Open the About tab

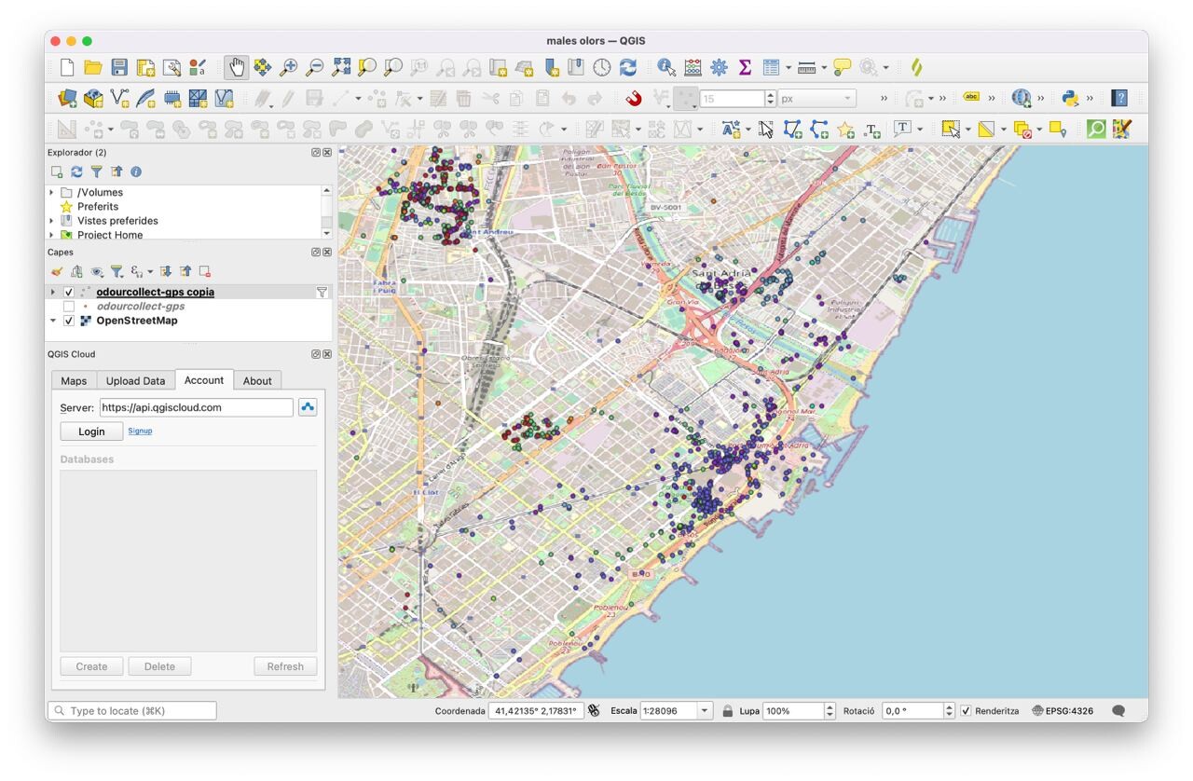pos(257,380)
